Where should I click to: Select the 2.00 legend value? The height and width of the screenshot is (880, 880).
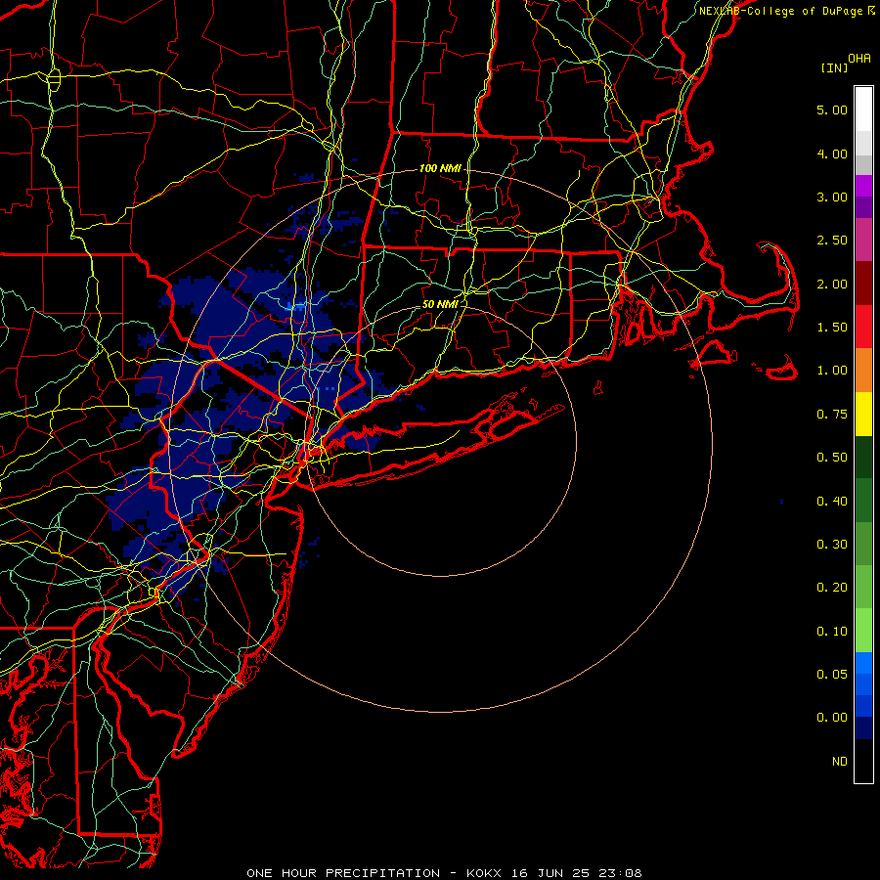(x=832, y=284)
